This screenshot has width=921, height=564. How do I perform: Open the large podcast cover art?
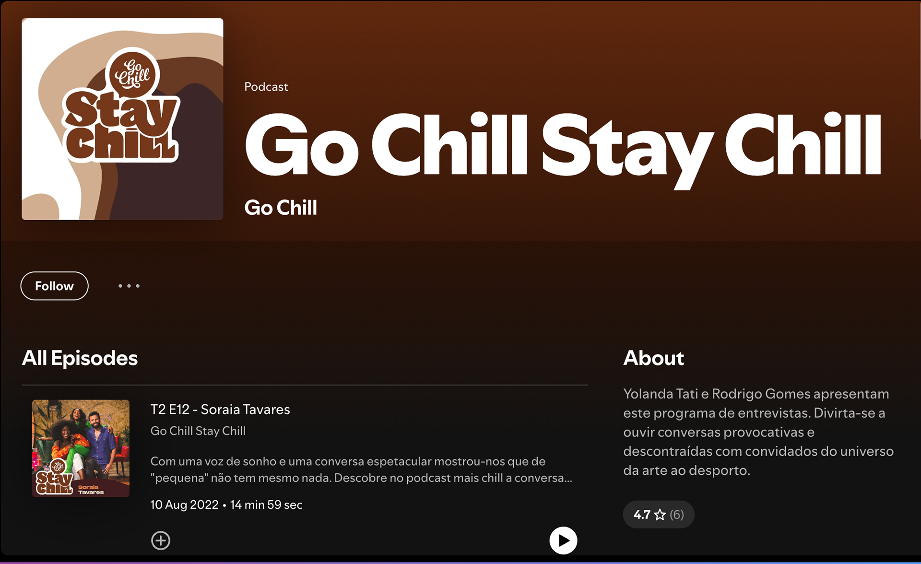tap(122, 119)
